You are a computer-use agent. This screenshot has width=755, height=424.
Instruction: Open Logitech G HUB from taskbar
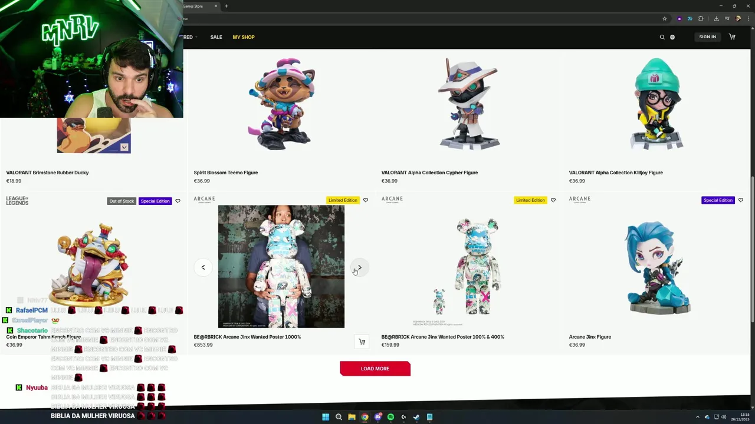point(403,417)
